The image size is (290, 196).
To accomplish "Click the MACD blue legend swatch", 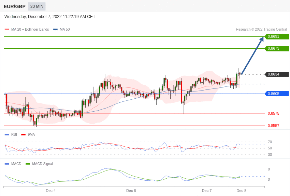I will pyautogui.click(x=7, y=164).
